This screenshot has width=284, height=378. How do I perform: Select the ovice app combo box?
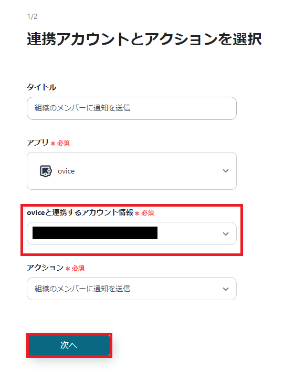pos(132,171)
